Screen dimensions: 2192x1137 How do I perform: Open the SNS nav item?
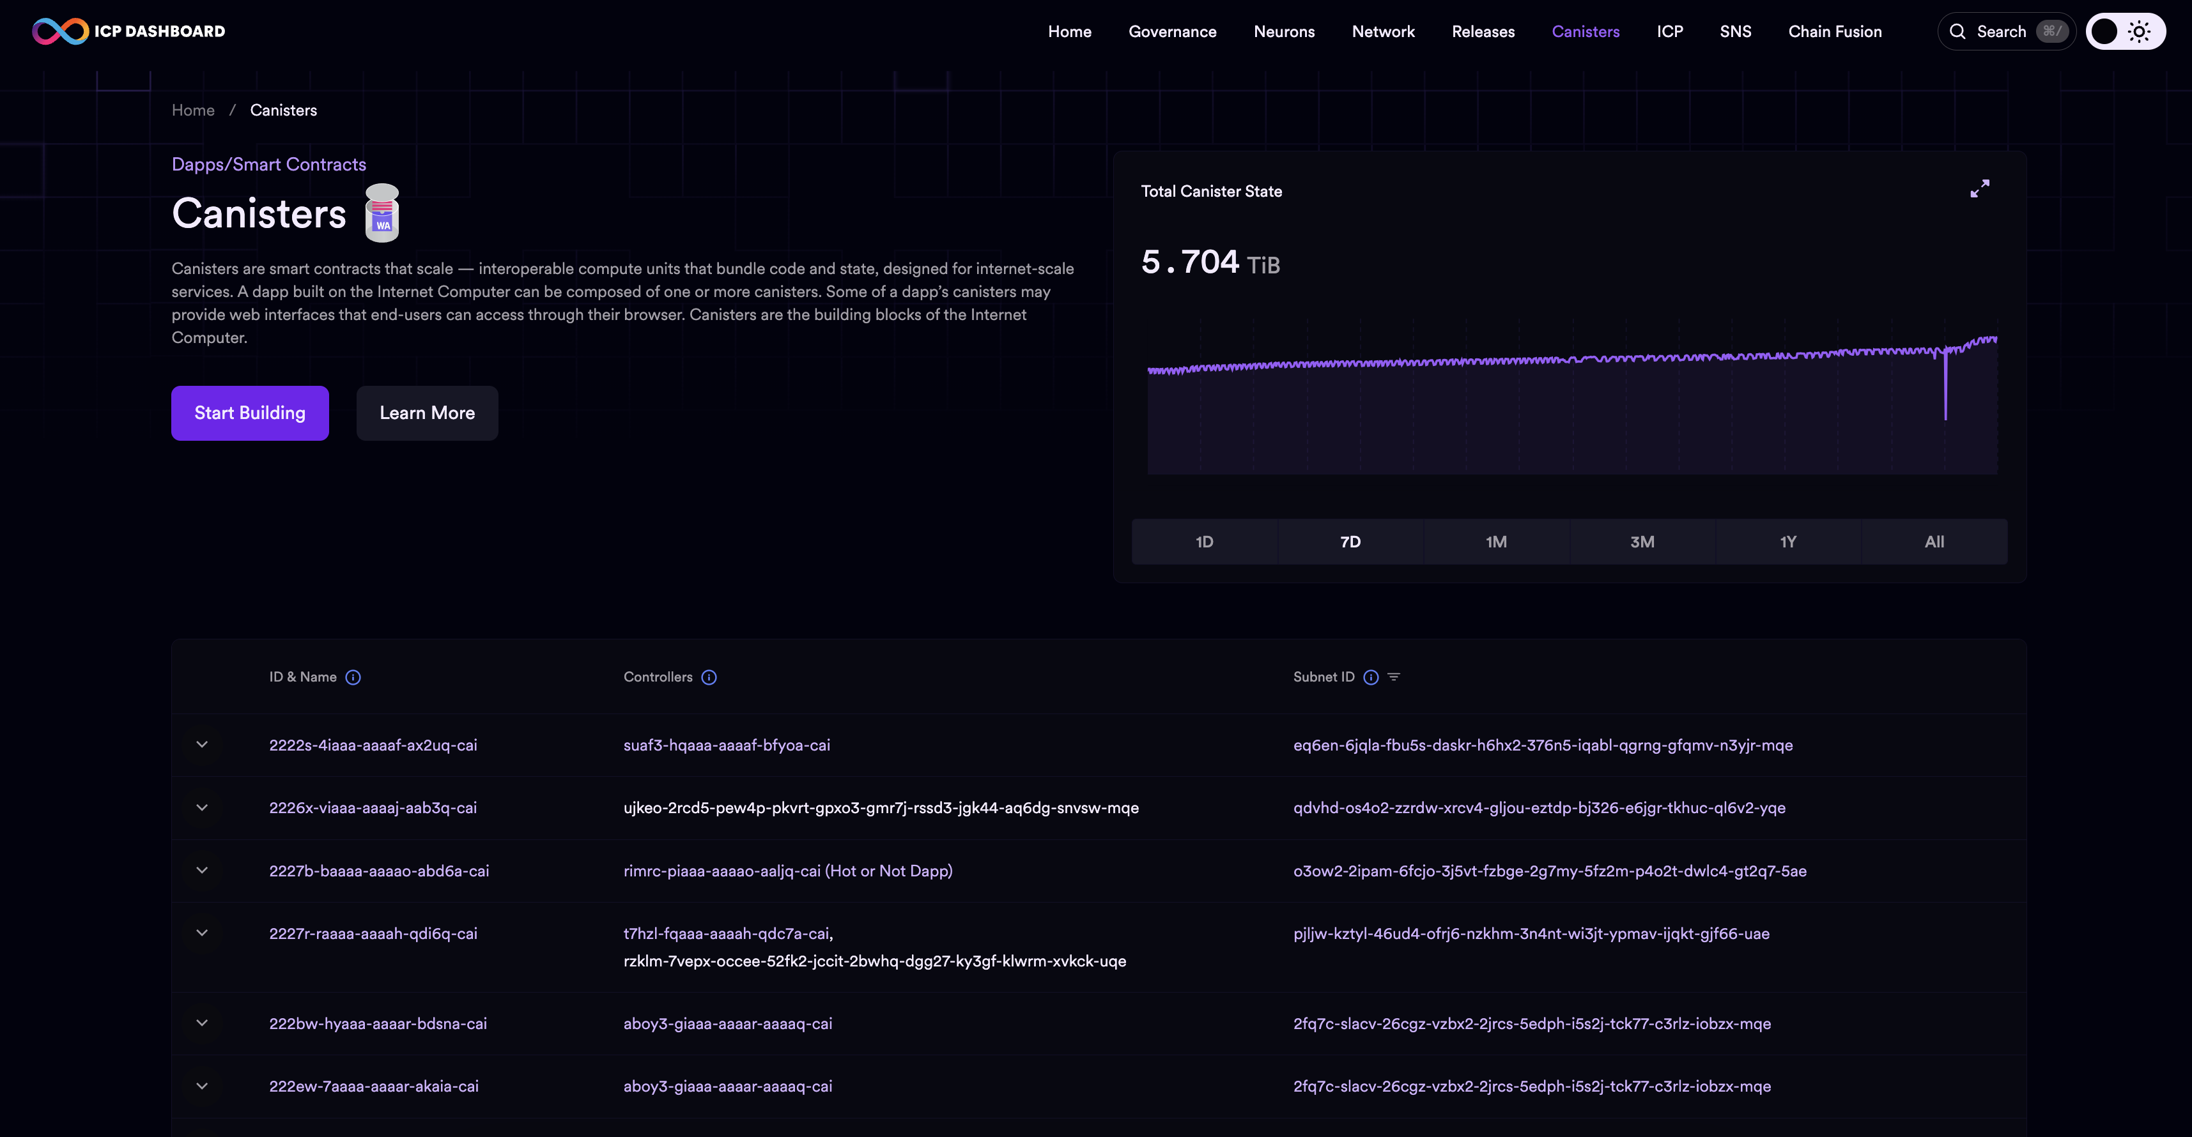tap(1735, 31)
